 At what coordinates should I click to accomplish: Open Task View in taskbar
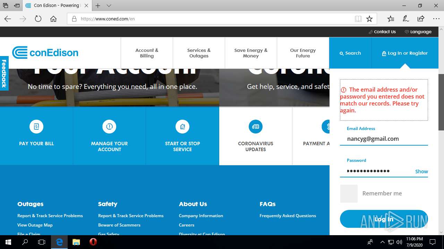click(42, 242)
